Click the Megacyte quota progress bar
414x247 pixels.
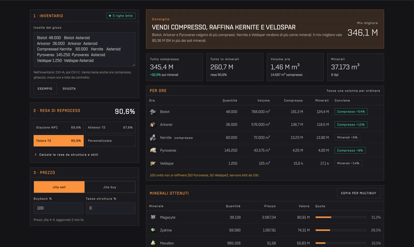click(x=341, y=217)
